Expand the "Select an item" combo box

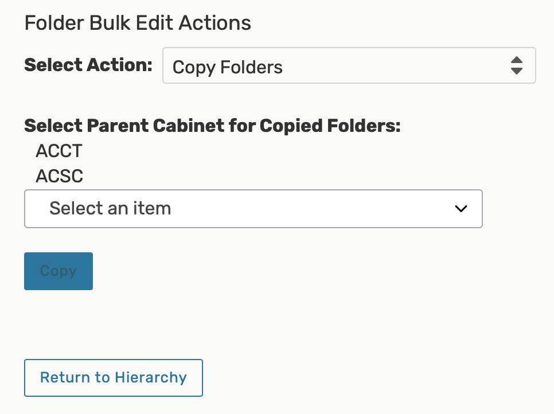pyautogui.click(x=253, y=209)
